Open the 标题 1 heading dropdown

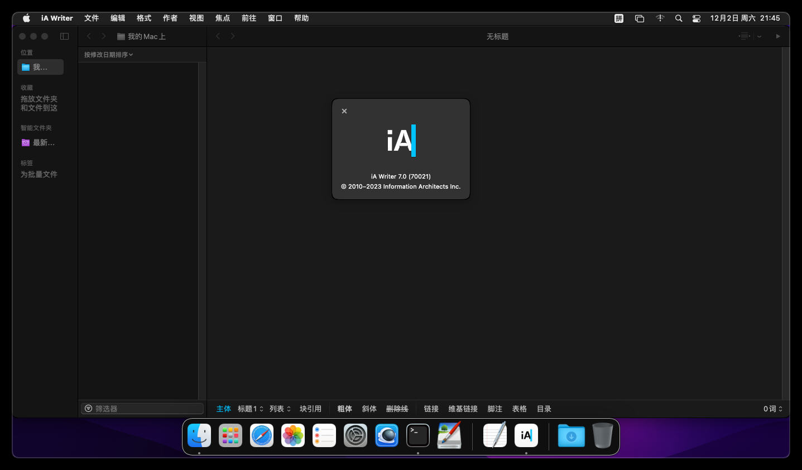click(251, 409)
